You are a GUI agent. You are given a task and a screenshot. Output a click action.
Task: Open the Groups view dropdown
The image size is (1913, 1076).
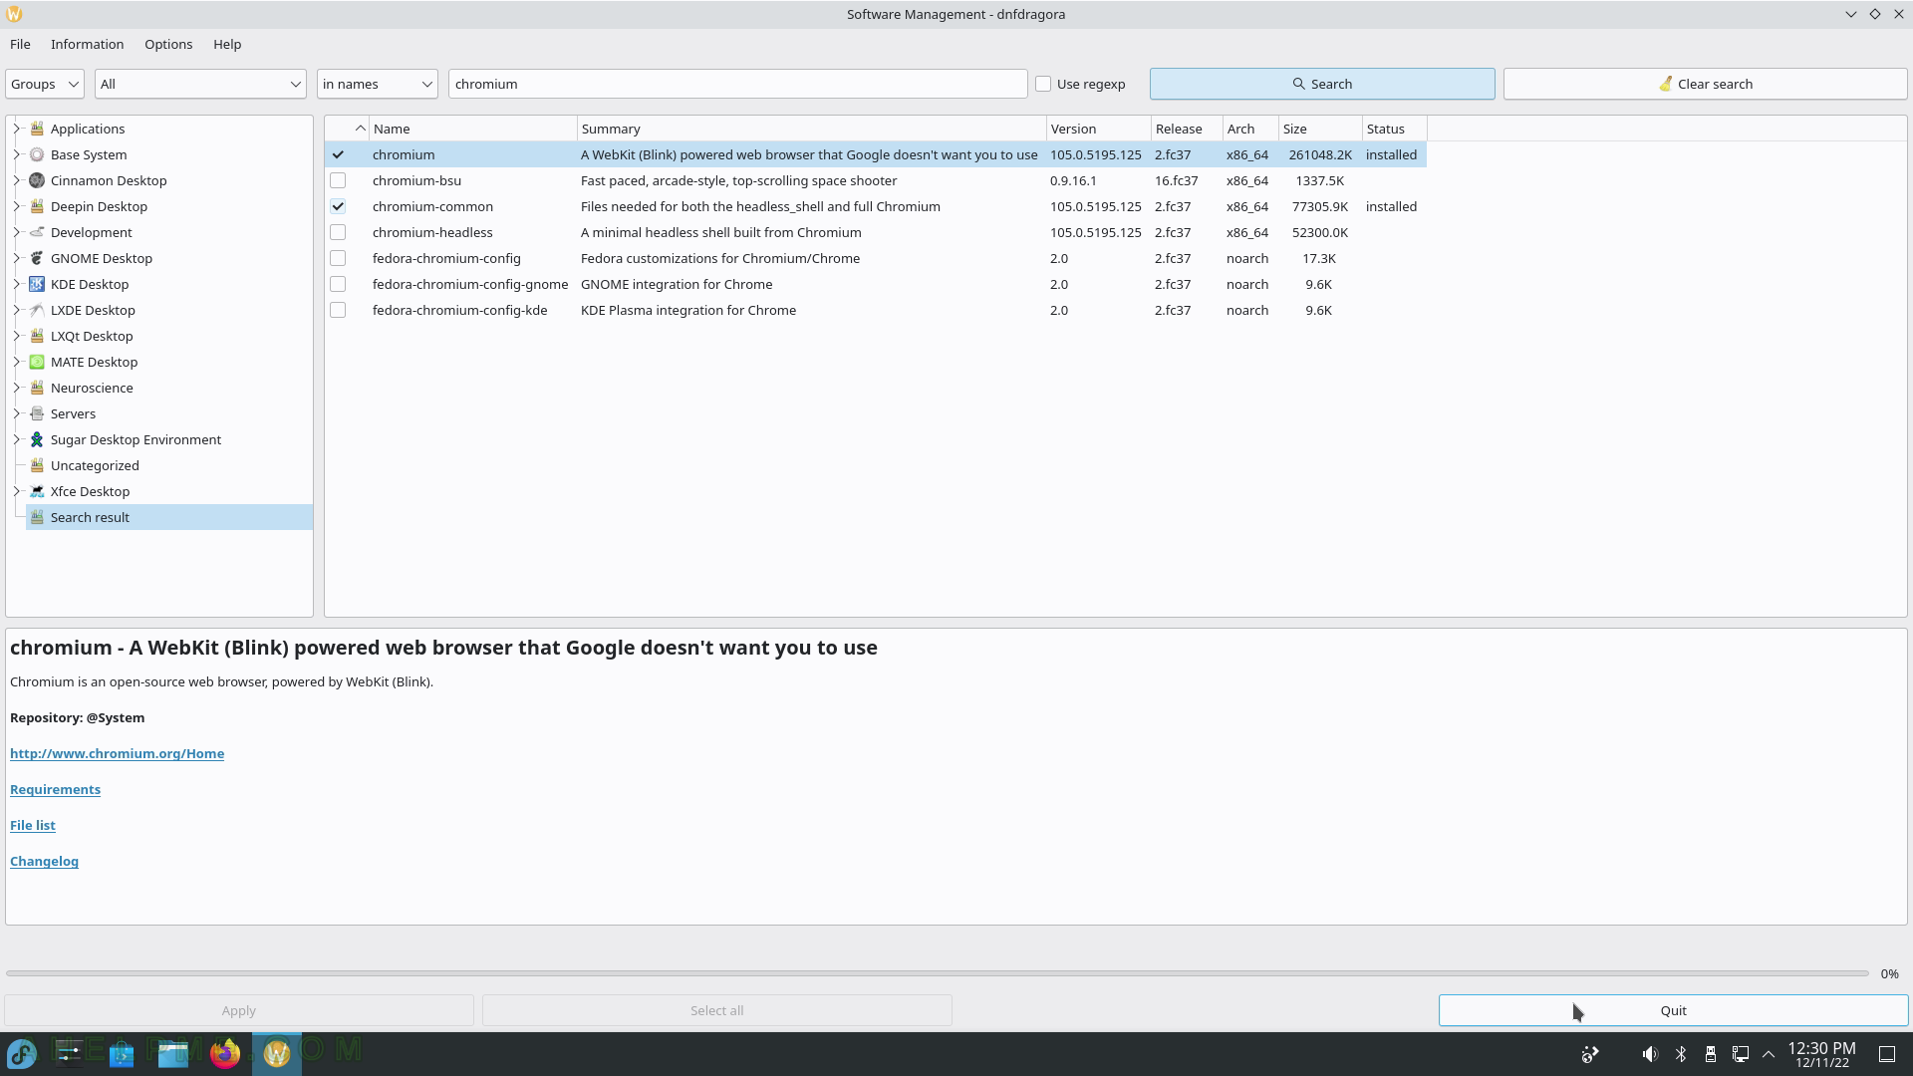[45, 84]
